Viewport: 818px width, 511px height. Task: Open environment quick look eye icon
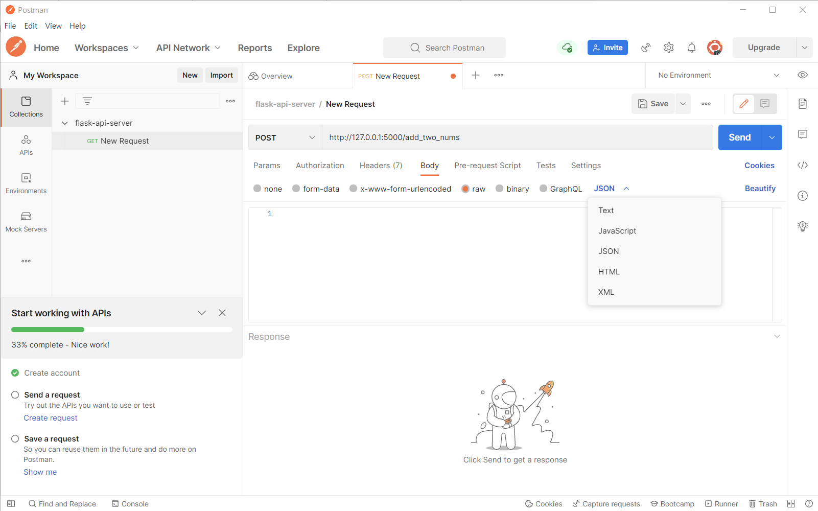(803, 75)
